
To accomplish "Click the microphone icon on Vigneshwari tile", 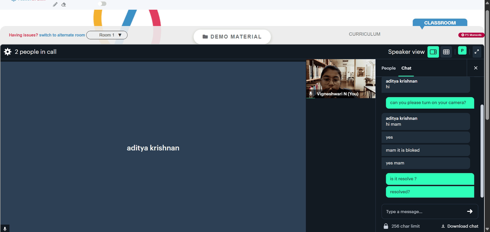I will [x=311, y=93].
